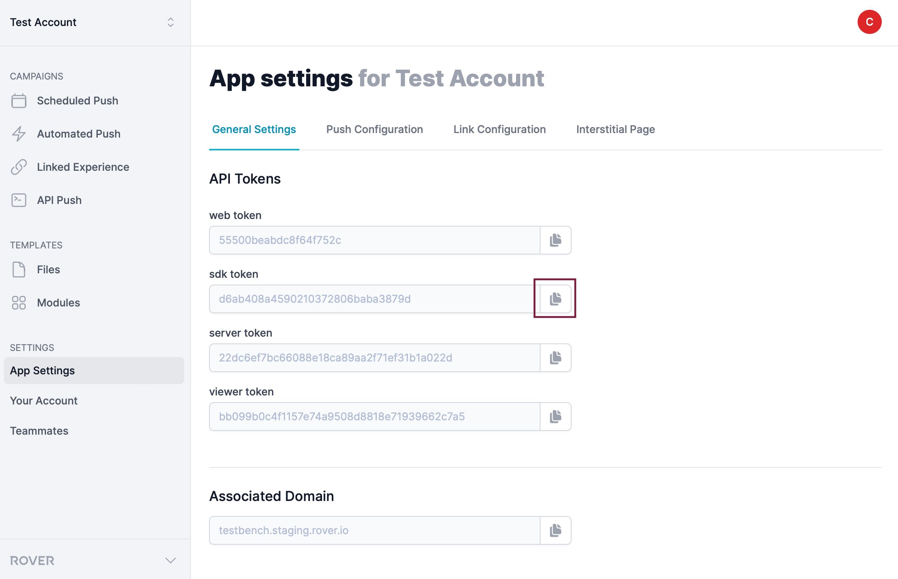Open the Link Configuration tab

[x=499, y=129]
